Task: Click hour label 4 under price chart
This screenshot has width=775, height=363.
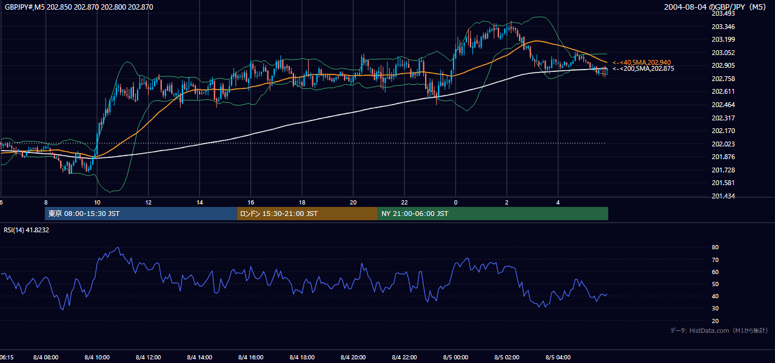Action: [x=559, y=203]
